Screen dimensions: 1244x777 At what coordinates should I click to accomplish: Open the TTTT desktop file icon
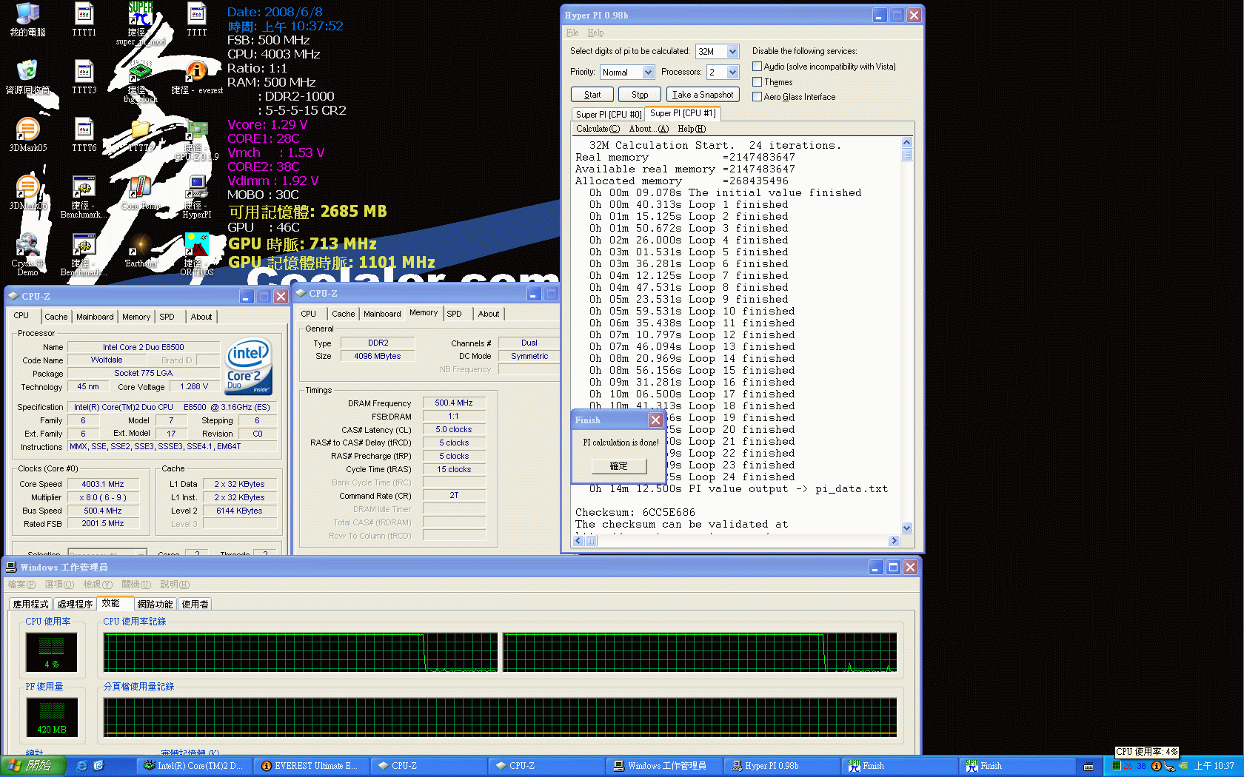coord(196,19)
